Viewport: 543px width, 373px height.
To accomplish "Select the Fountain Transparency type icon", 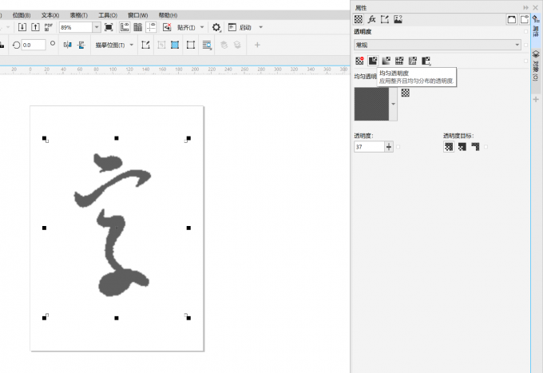I will click(x=386, y=61).
